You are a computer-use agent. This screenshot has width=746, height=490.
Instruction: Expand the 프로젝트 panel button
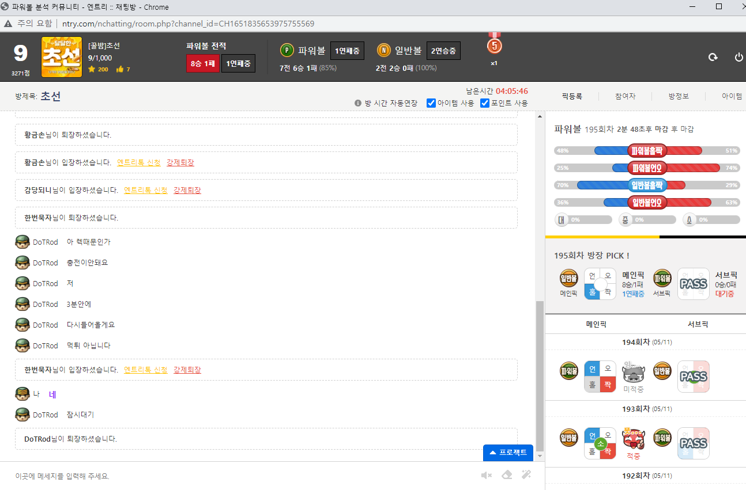508,453
